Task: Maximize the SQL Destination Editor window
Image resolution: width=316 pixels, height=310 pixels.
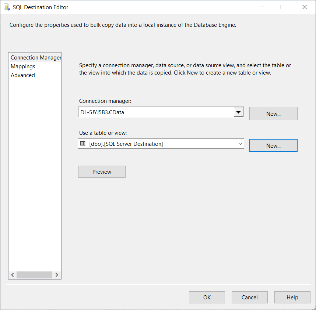Action: pos(283,7)
